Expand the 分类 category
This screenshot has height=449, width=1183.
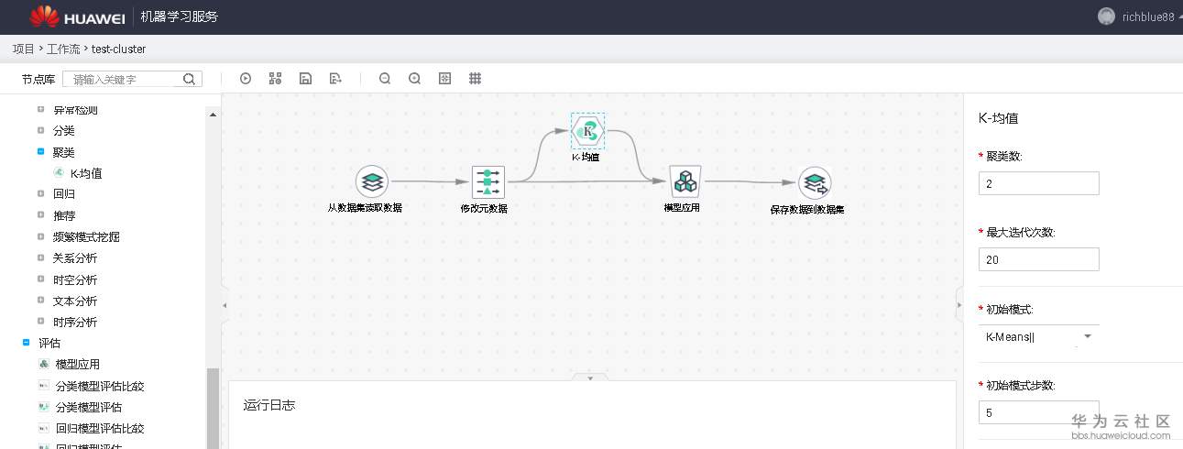coord(40,130)
